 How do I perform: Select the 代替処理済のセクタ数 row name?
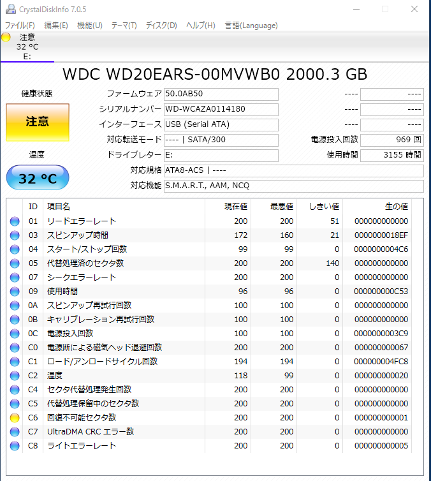85,263
